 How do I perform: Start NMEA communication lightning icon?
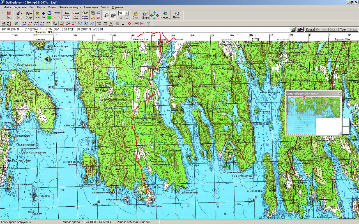[111, 24]
